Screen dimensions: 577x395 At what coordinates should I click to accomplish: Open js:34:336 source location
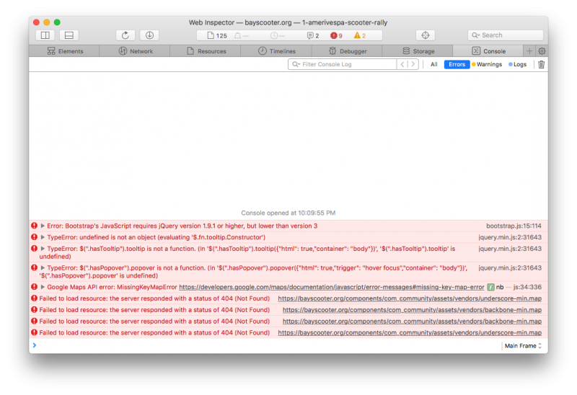(527, 287)
